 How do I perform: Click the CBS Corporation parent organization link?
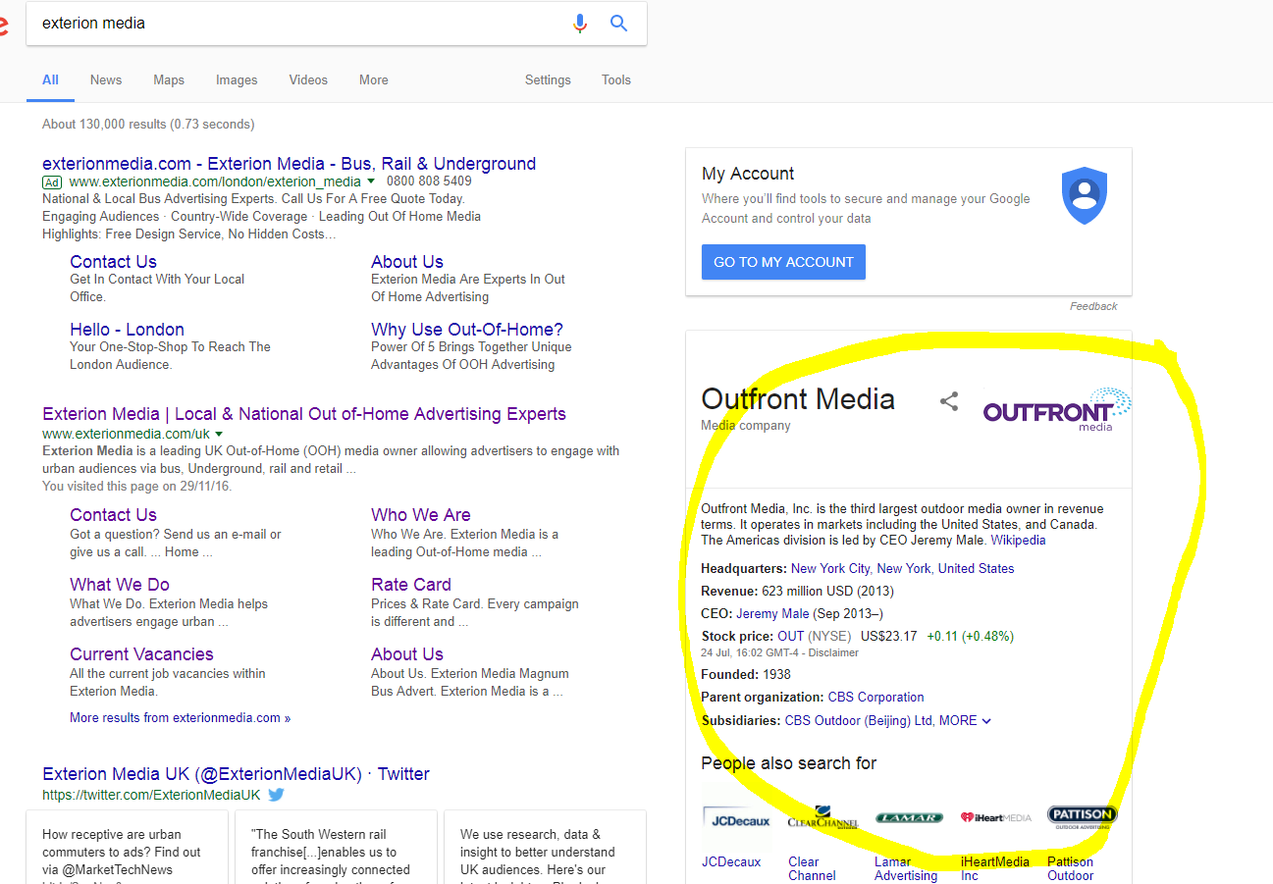point(876,698)
